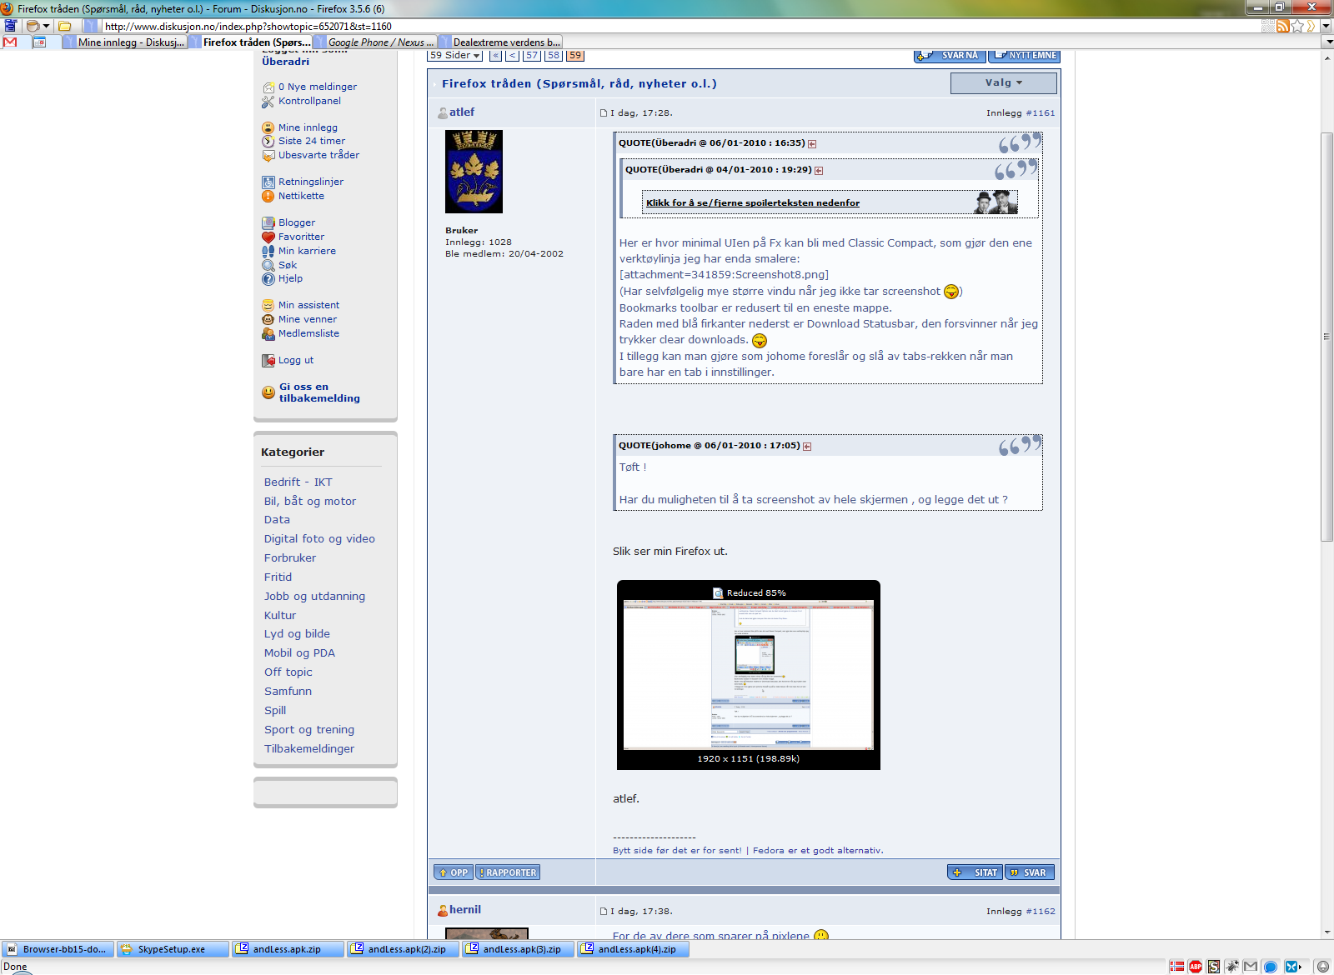Open the Gmail bookmark icon
The image size is (1334, 975).
[10, 42]
